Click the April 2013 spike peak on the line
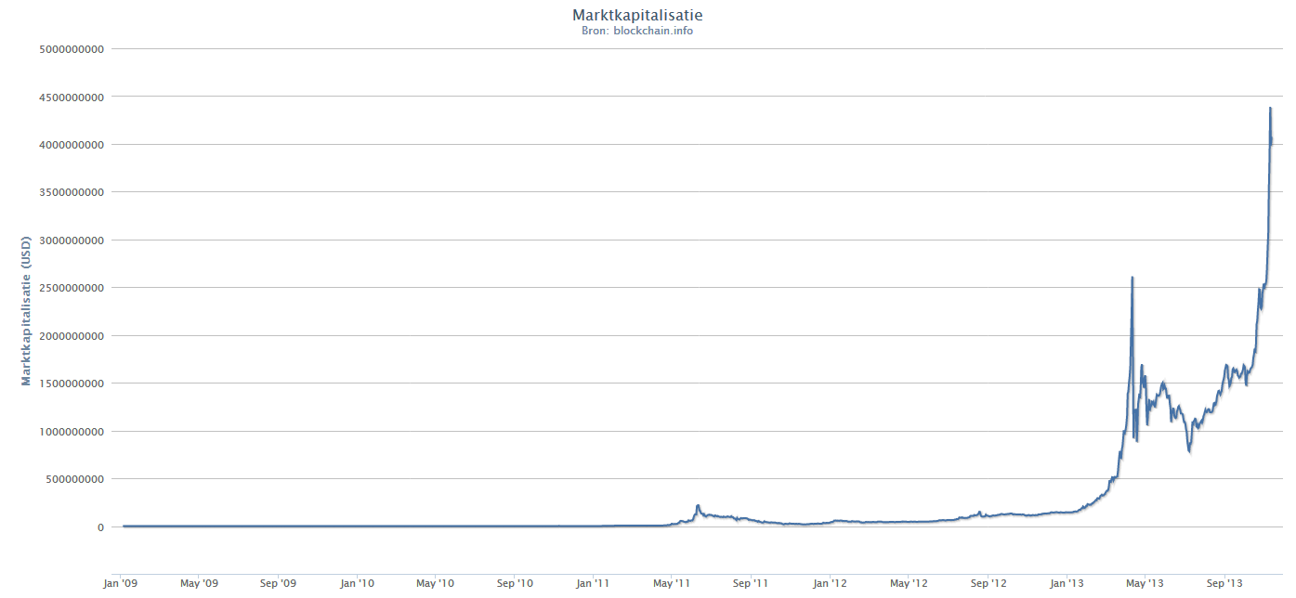1296x598 pixels. point(1132,278)
